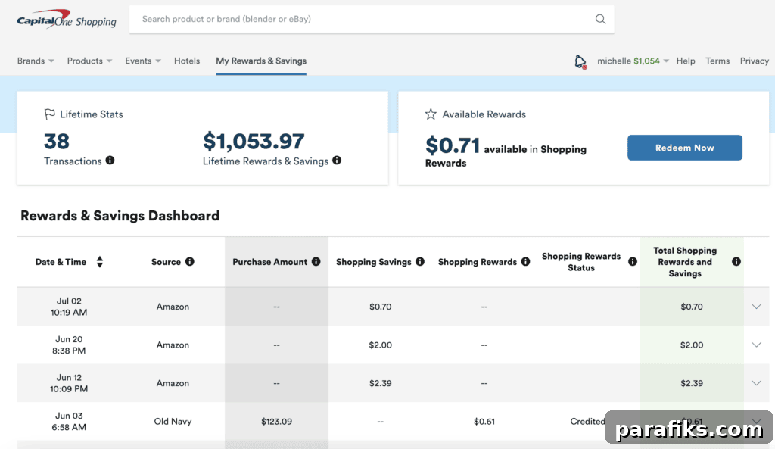
Task: Click info icon beside Lifetime Rewards & Savings
Action: coord(337,161)
